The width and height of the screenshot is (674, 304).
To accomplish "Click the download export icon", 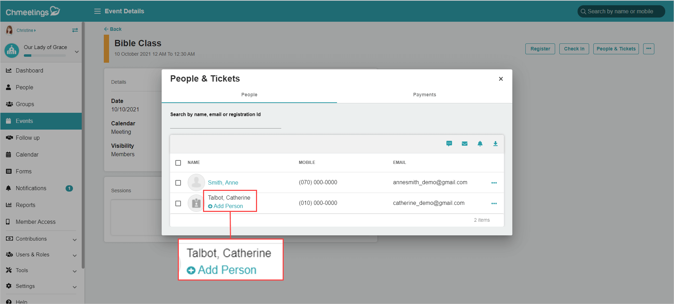I will [496, 144].
